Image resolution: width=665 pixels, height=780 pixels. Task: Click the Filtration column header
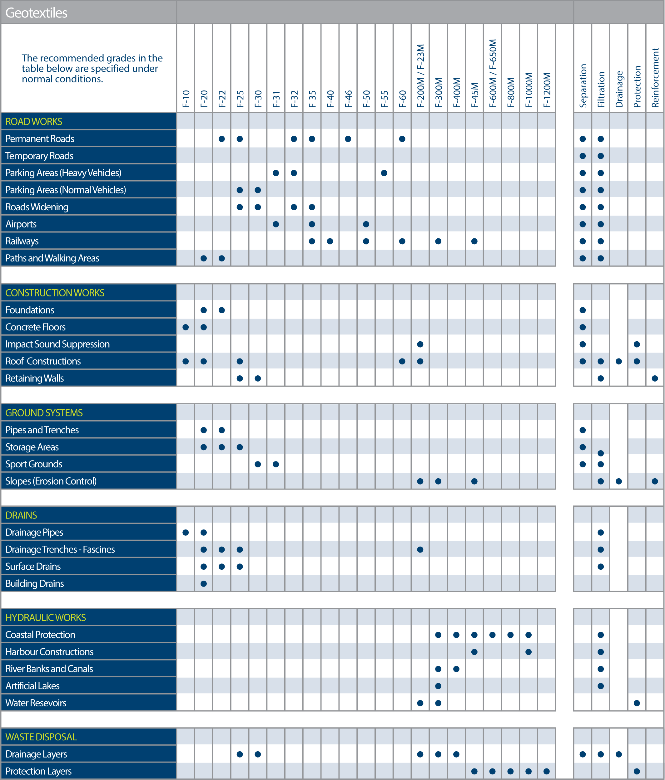coord(601,90)
